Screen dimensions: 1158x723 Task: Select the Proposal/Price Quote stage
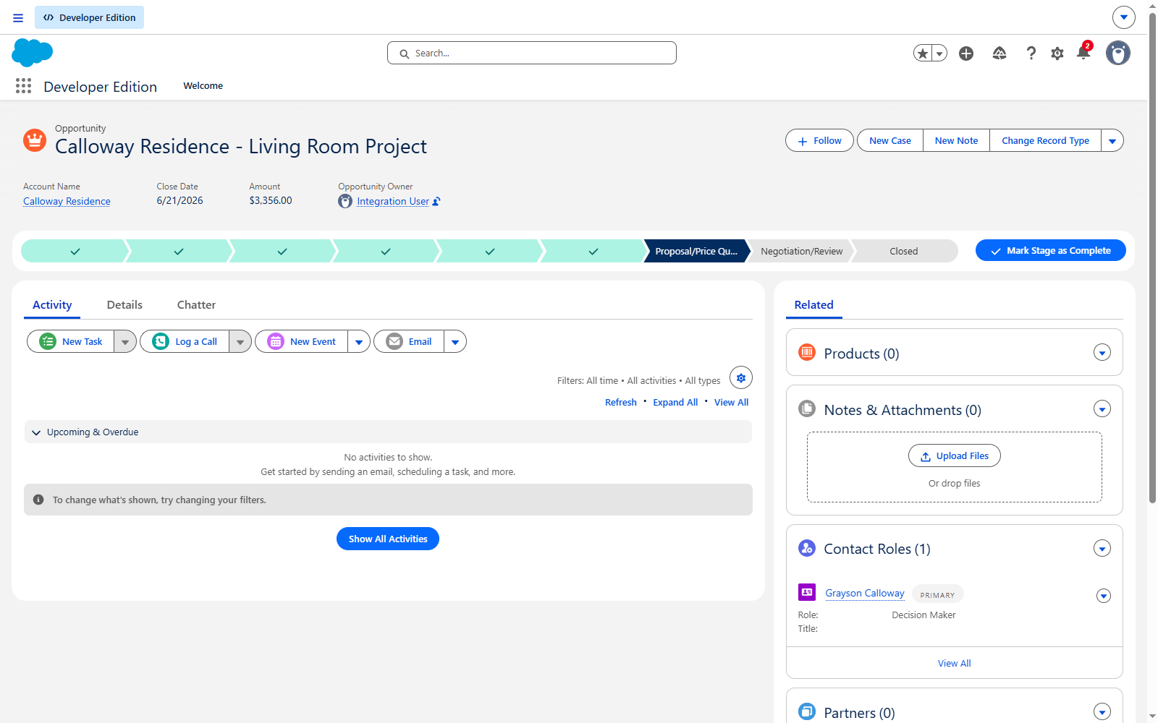[x=696, y=251]
